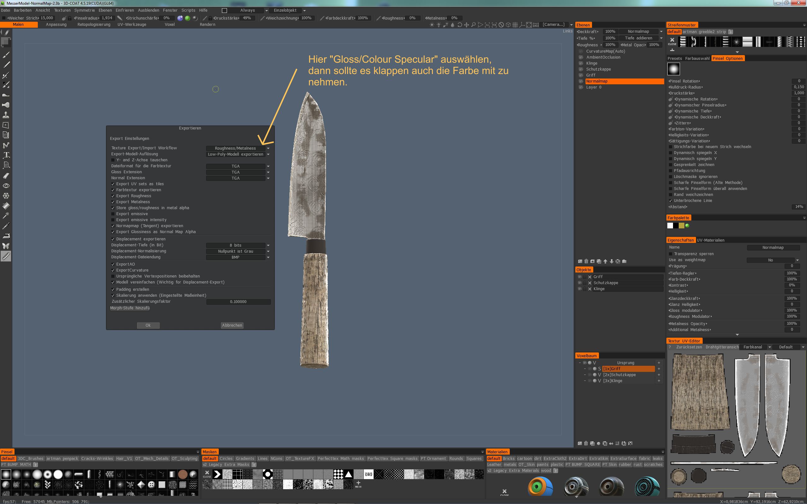Hide the Klinge layer via eye icon

[x=581, y=63]
